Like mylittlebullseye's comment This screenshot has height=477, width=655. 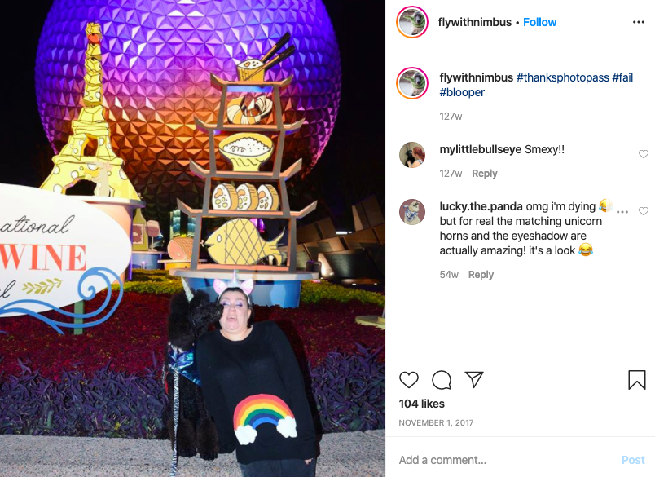click(644, 154)
